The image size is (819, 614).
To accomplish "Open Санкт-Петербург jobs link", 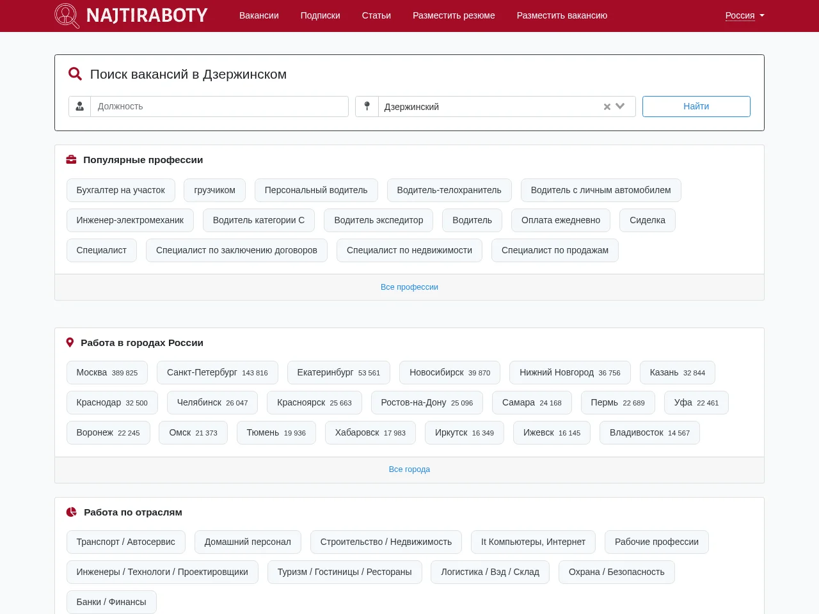I will coord(218,372).
